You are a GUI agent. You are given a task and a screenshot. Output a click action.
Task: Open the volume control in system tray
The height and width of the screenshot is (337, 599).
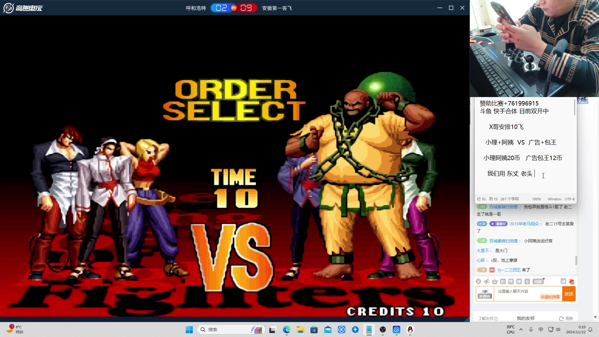[558, 330]
